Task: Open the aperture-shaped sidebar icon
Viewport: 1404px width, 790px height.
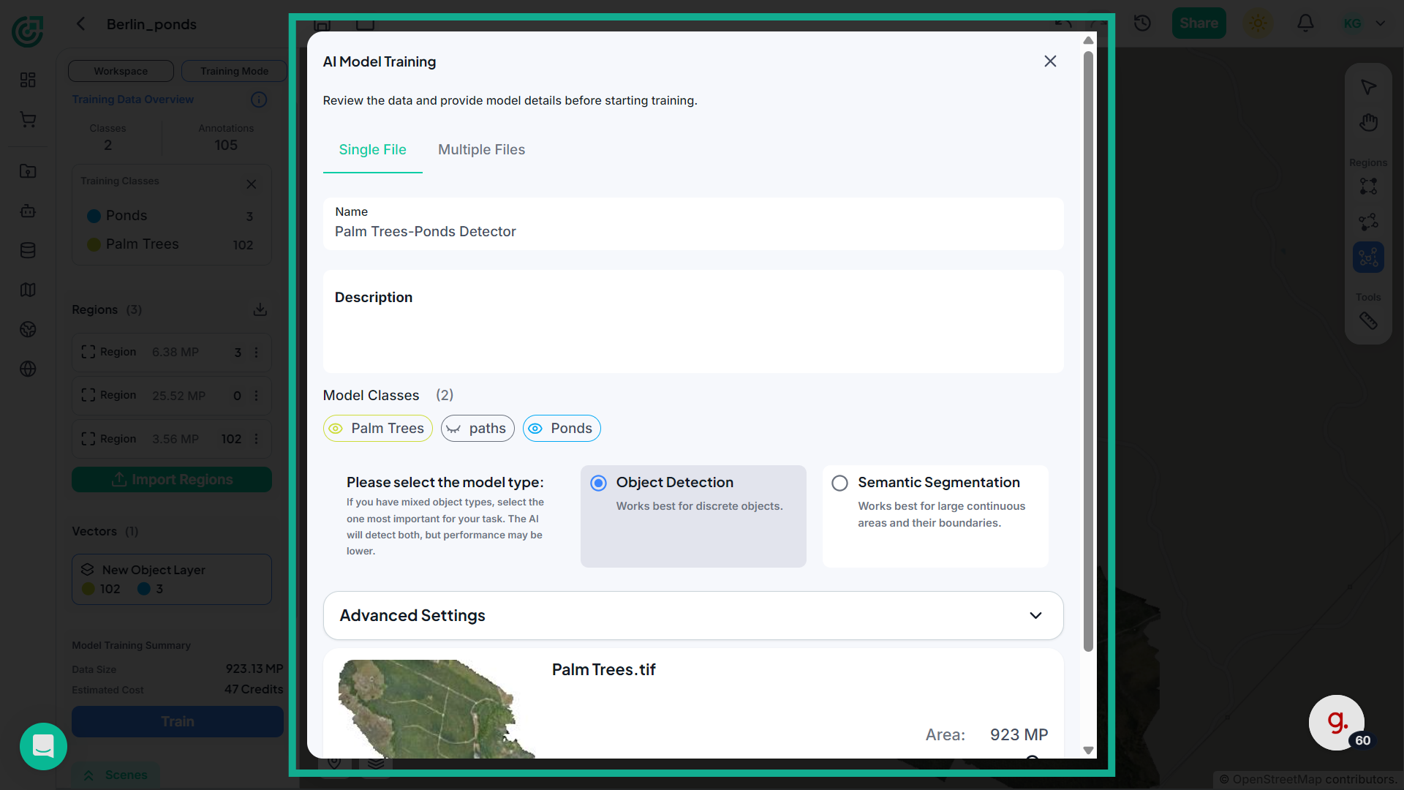Action: [x=28, y=329]
